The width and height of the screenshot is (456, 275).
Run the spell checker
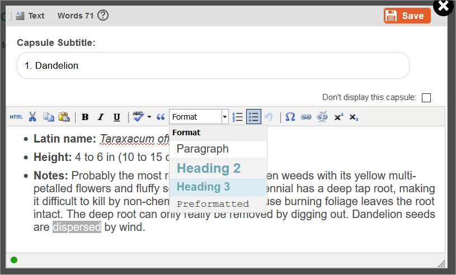point(138,117)
